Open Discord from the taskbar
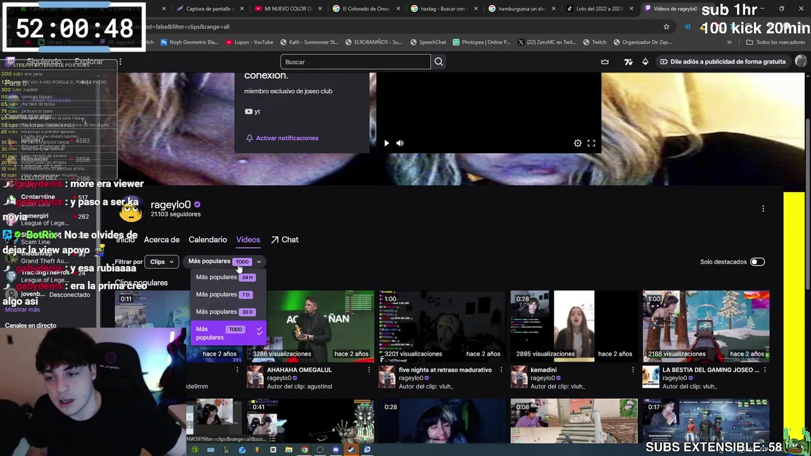 tap(336, 450)
